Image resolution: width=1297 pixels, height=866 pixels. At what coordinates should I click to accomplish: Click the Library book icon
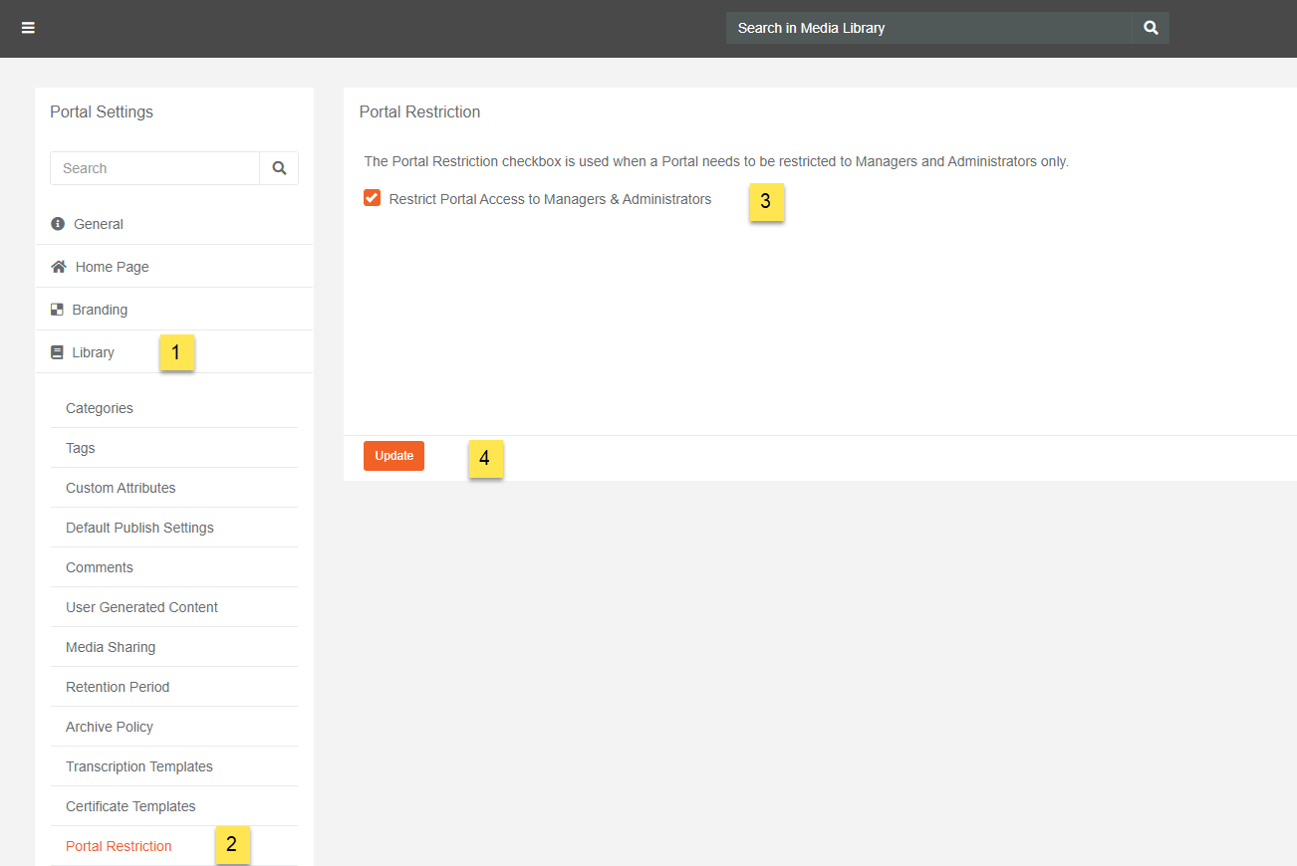click(57, 352)
